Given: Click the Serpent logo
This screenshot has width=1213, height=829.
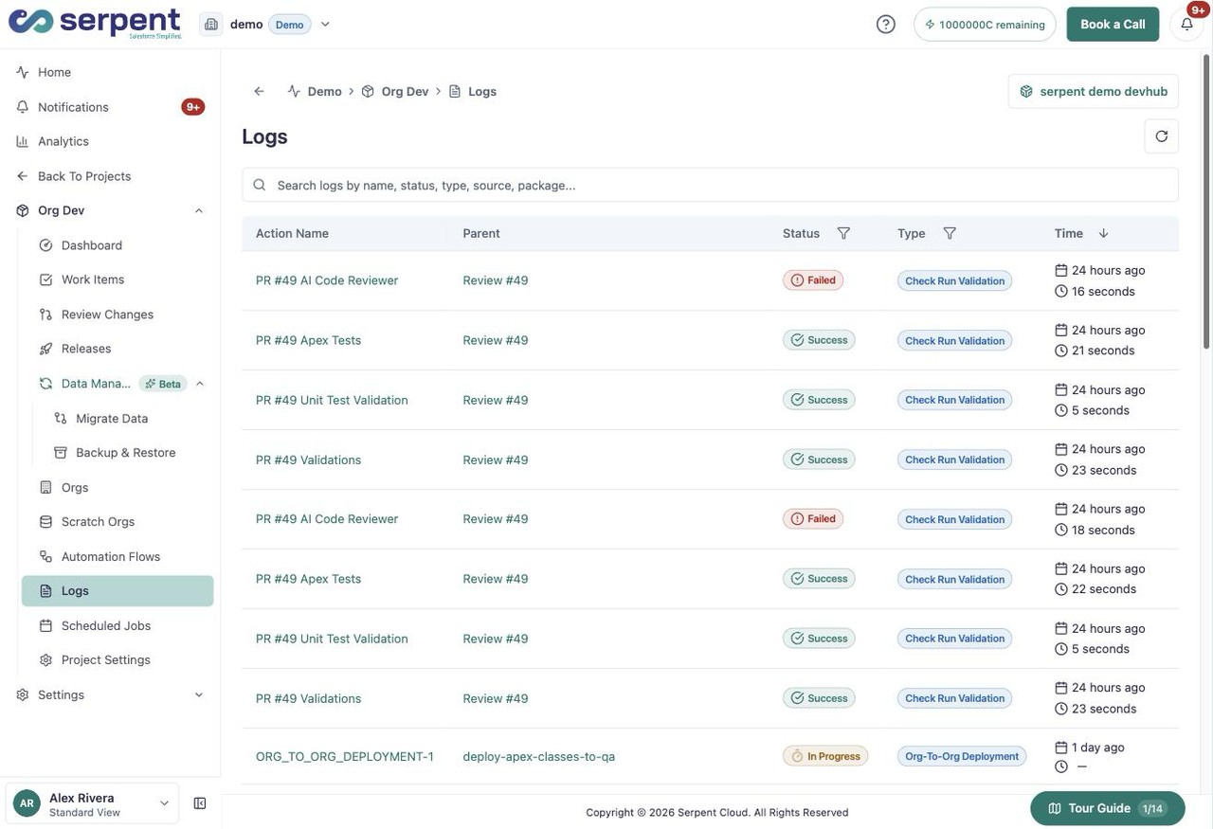Looking at the screenshot, I should click(95, 23).
